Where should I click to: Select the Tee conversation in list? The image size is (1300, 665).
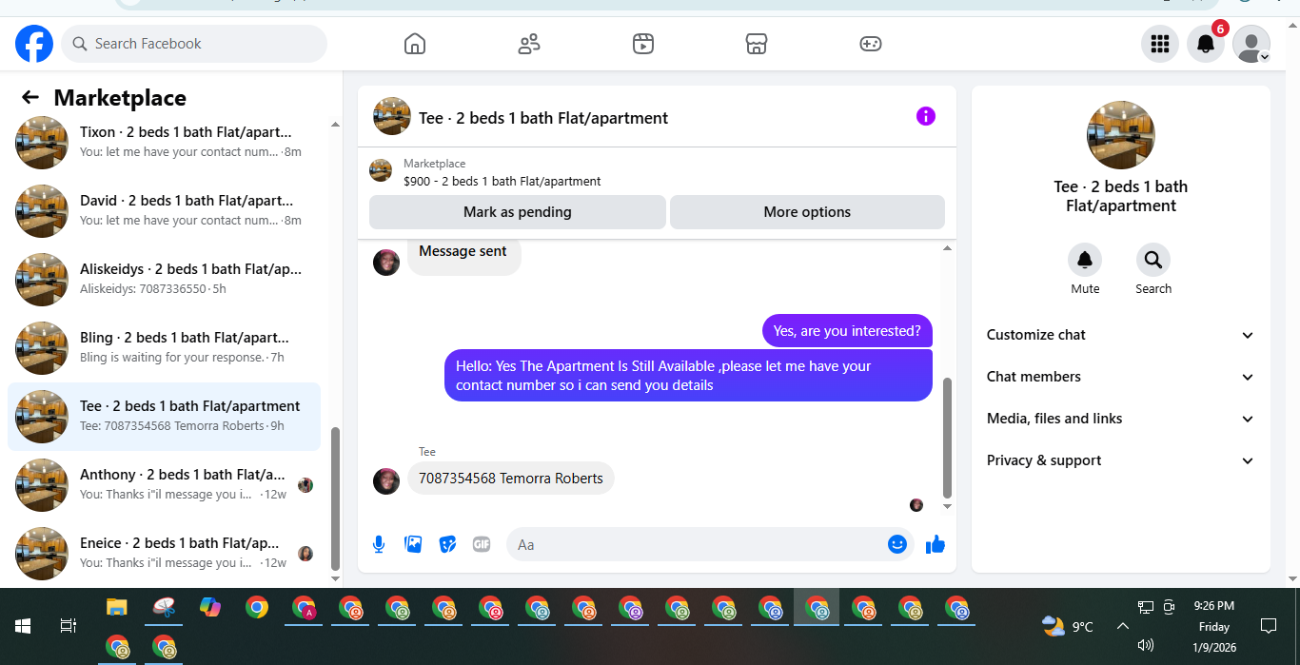(164, 417)
